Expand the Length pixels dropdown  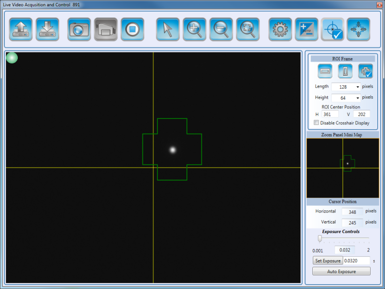coord(358,87)
